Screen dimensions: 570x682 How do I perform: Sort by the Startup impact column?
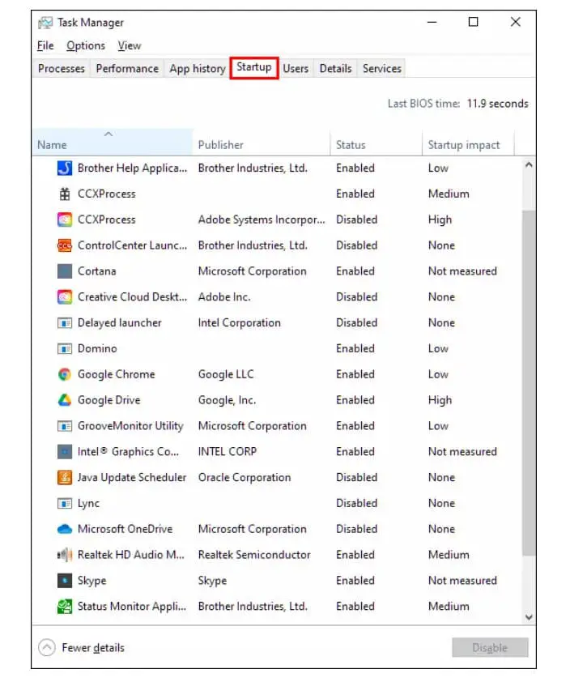click(468, 143)
